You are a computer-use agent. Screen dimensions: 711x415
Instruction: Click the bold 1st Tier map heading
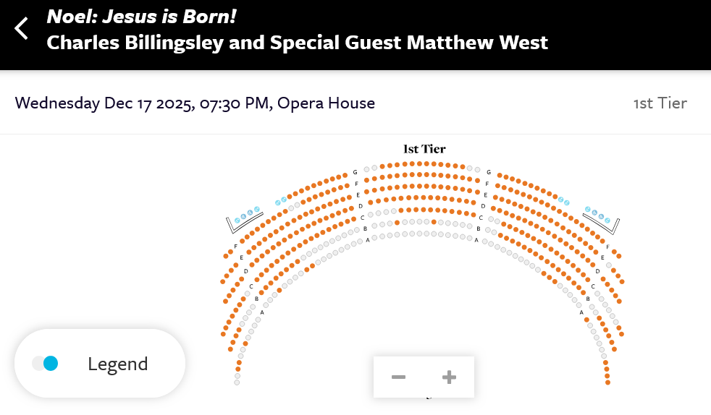tap(424, 149)
